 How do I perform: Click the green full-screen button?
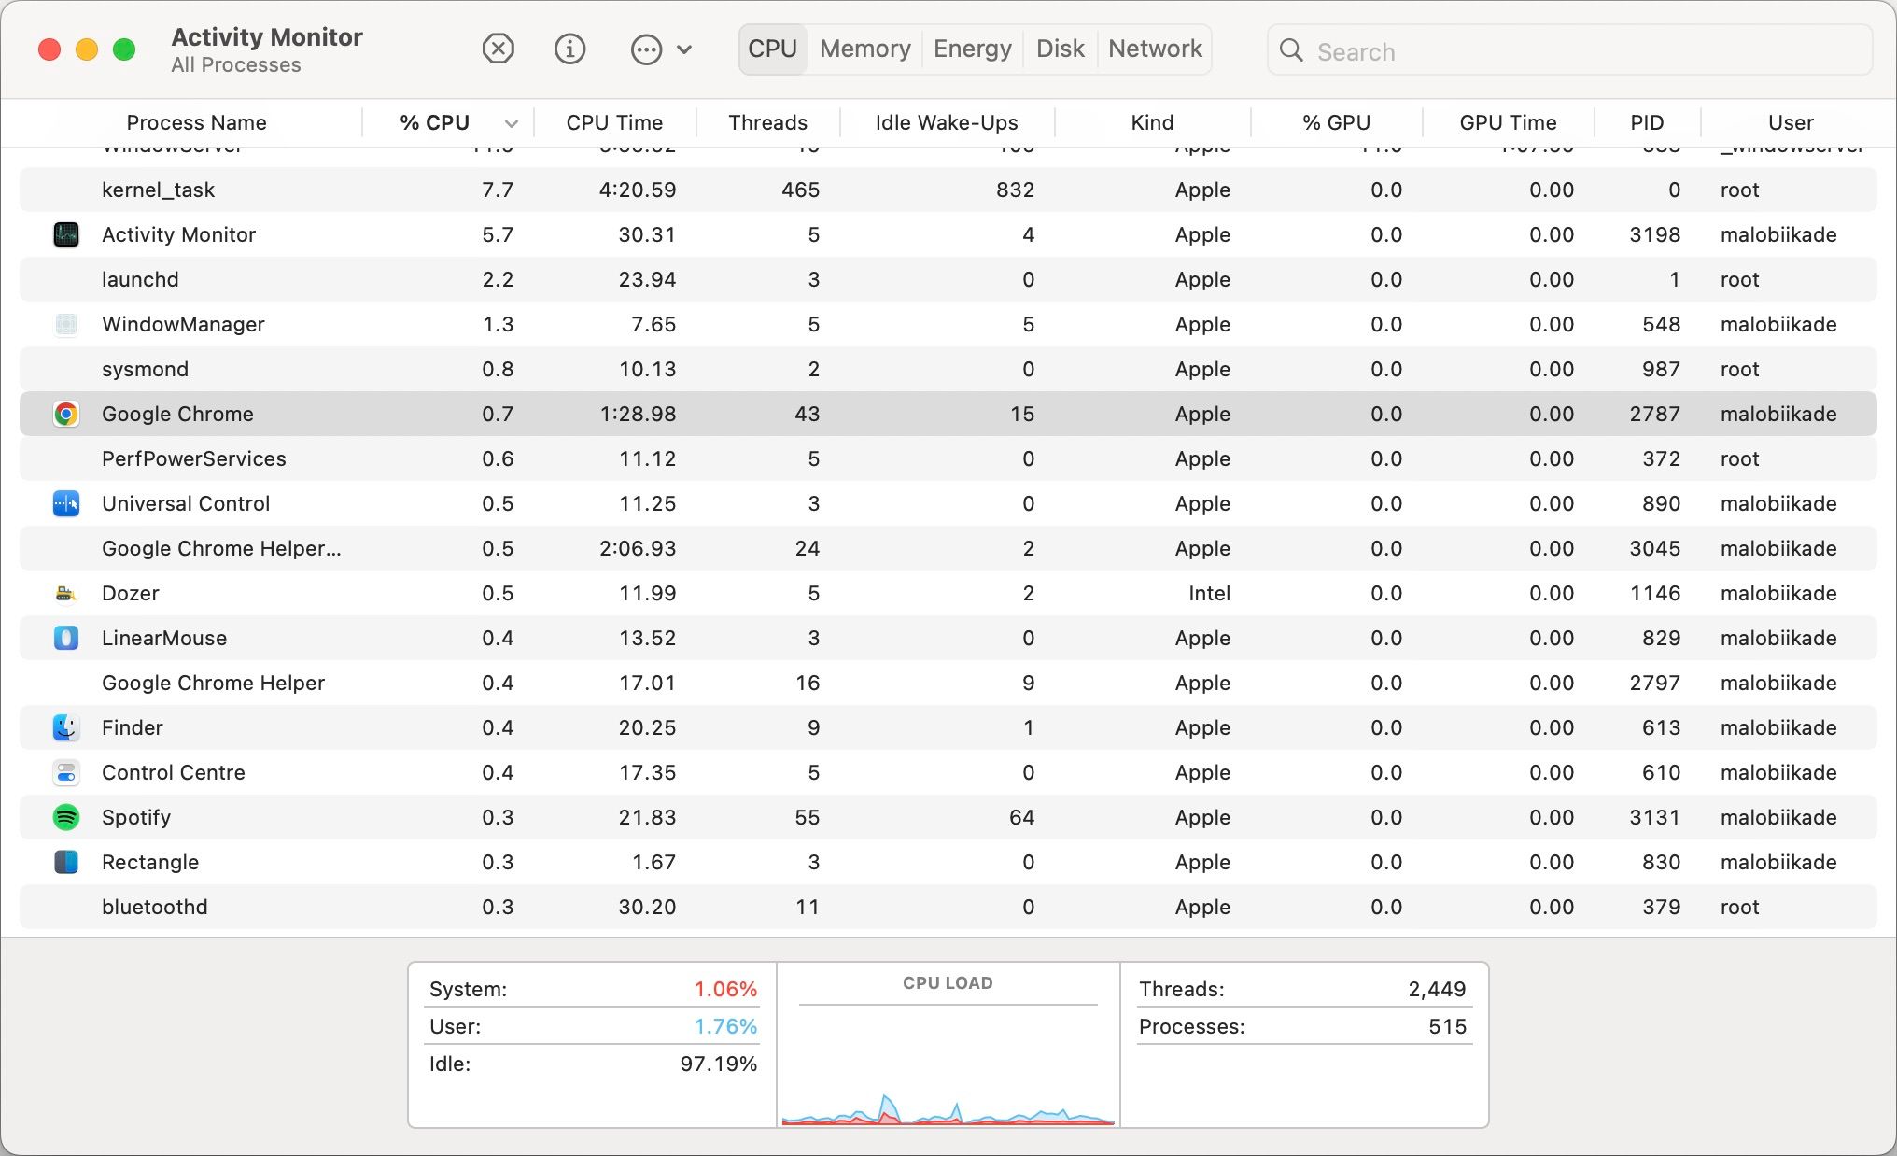tap(124, 49)
